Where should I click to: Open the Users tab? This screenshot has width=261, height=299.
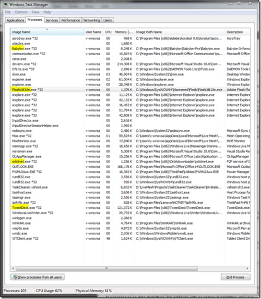[x=108, y=20]
